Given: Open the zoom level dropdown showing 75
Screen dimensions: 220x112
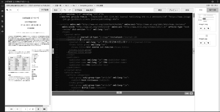Looking at the screenshot, I should 14,10.
